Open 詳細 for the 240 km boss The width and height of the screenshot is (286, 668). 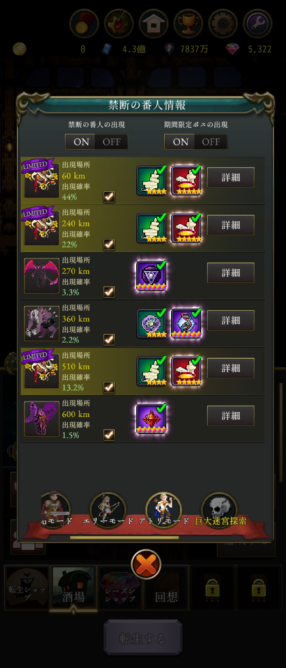click(230, 225)
